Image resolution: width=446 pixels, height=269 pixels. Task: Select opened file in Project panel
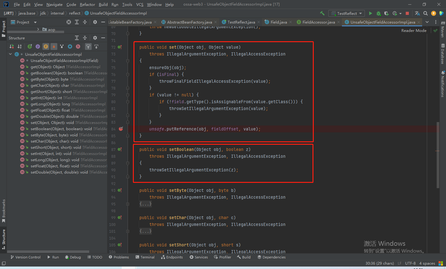pos(69,22)
